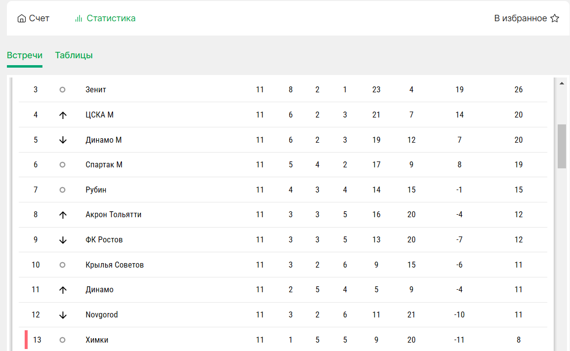
Task: Click the down arrow icon in Динамо М row
Action: pos(63,140)
